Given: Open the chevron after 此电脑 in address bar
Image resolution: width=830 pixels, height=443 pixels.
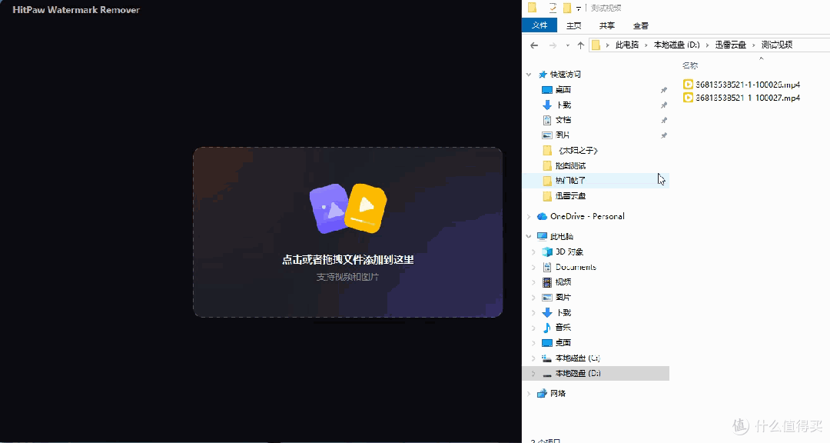Looking at the screenshot, I should click(x=646, y=45).
